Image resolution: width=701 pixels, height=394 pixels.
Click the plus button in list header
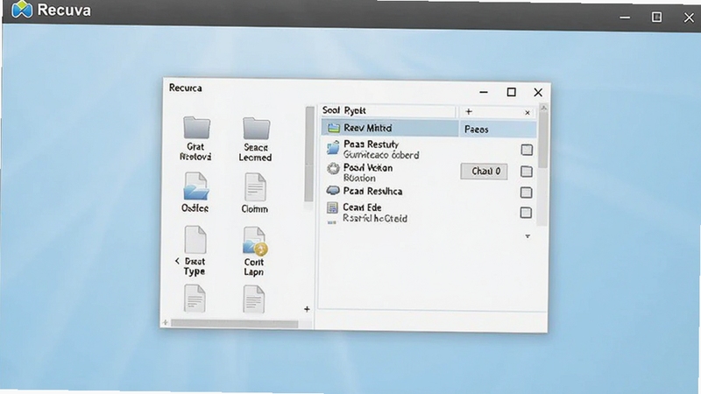click(x=469, y=112)
